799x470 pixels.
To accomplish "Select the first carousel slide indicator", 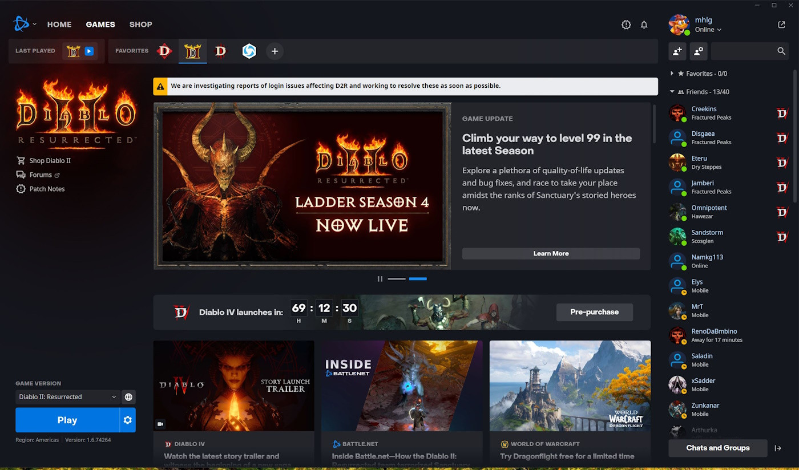I will (397, 279).
